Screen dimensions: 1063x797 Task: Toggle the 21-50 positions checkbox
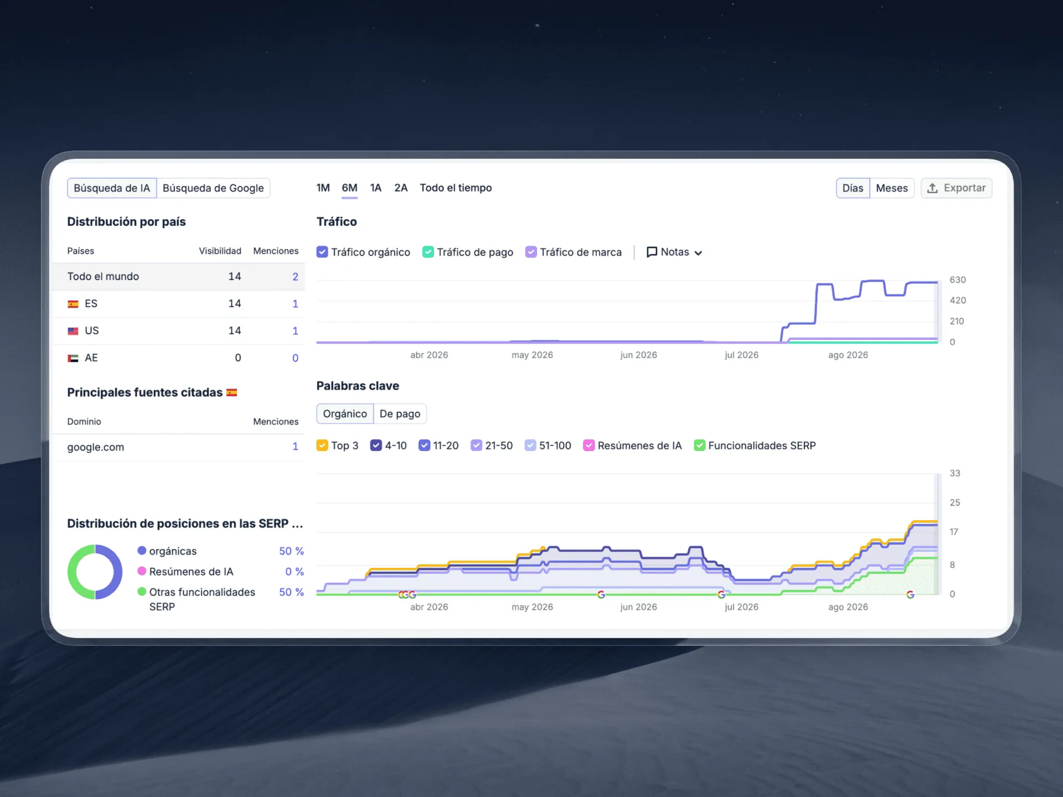[x=476, y=446]
